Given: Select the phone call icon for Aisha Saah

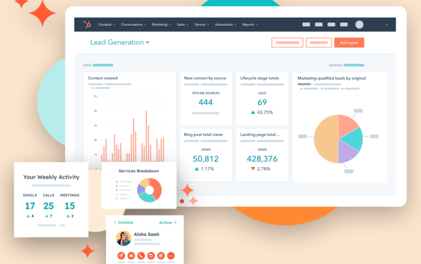Looking at the screenshot, I should [141, 255].
